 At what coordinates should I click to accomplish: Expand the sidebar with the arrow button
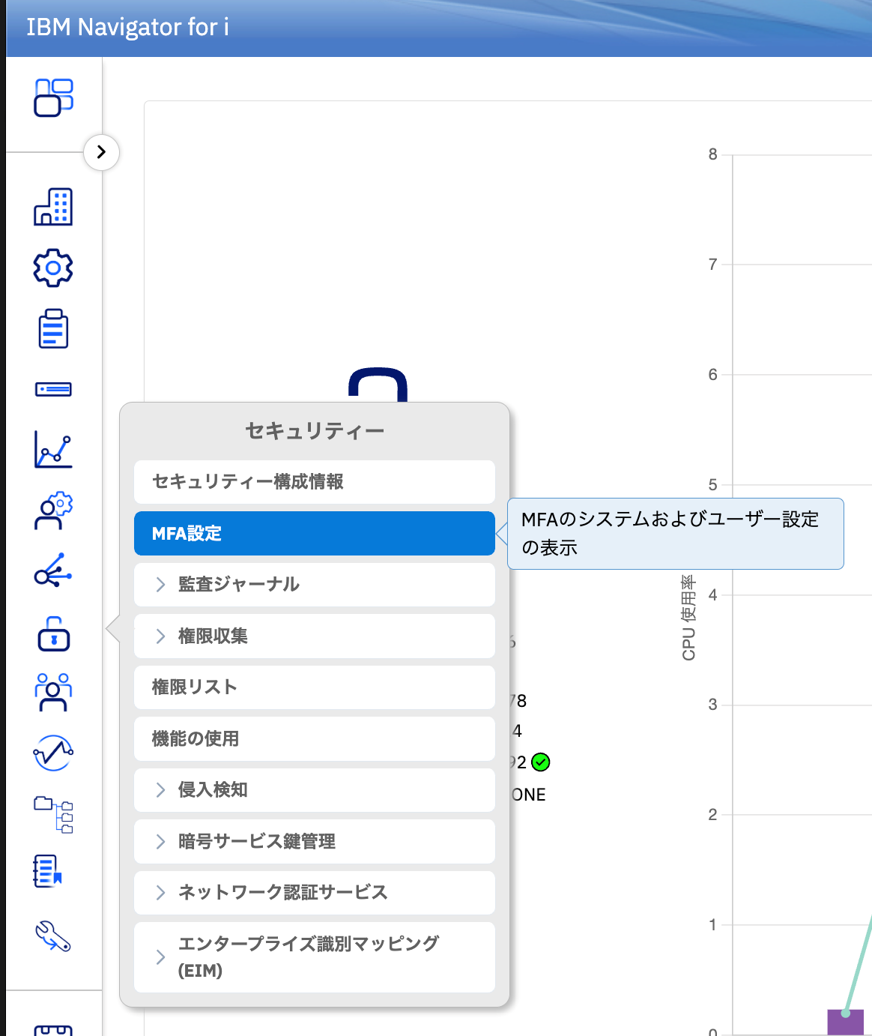tap(101, 152)
